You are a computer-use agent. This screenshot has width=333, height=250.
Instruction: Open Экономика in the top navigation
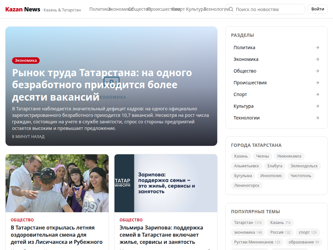[120, 9]
